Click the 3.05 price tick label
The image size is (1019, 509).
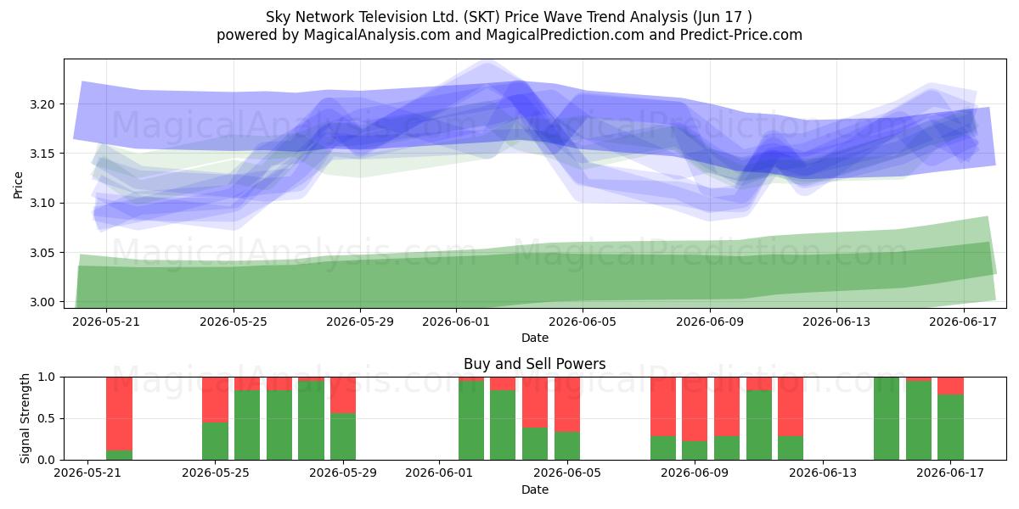click(x=42, y=253)
